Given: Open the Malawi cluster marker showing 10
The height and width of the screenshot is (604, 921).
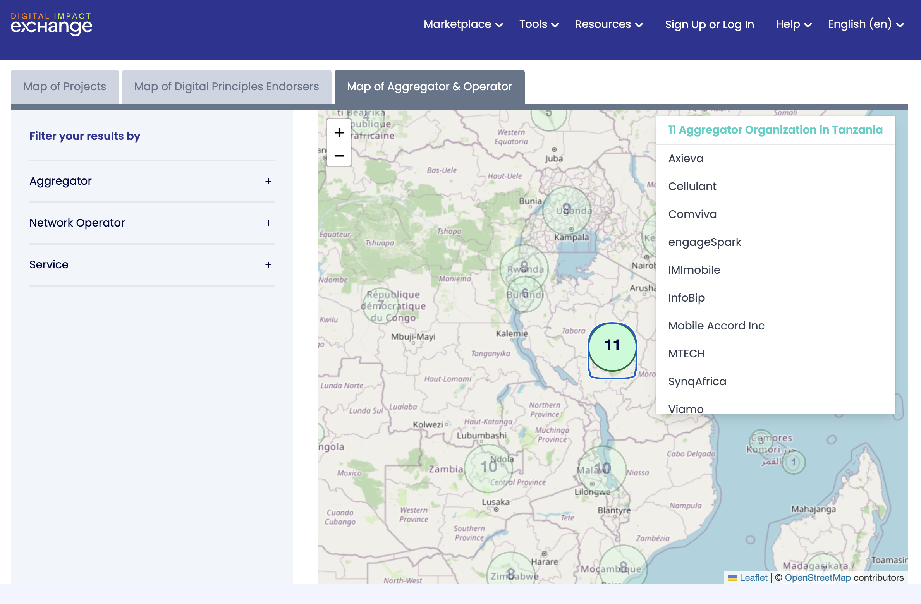Looking at the screenshot, I should click(602, 469).
